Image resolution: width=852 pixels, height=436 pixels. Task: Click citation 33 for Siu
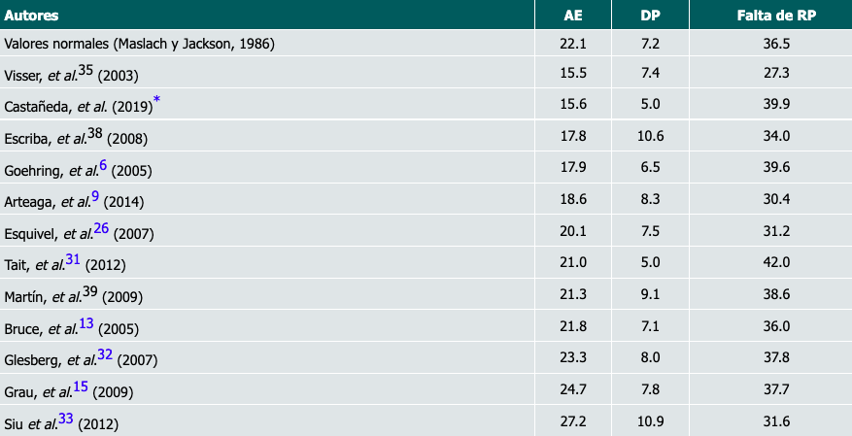pyautogui.click(x=65, y=419)
